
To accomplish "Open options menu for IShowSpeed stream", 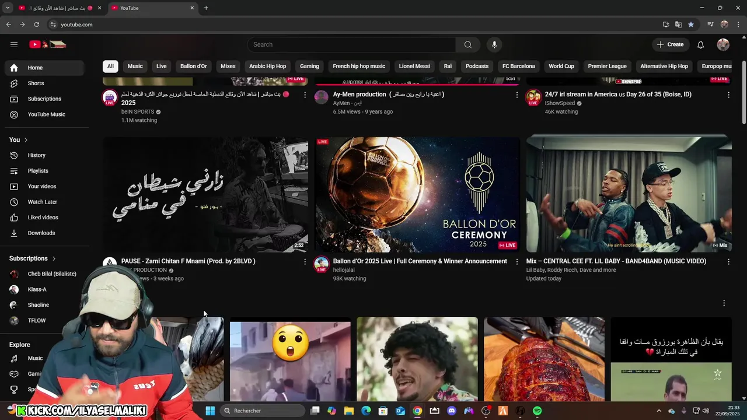I will [728, 94].
